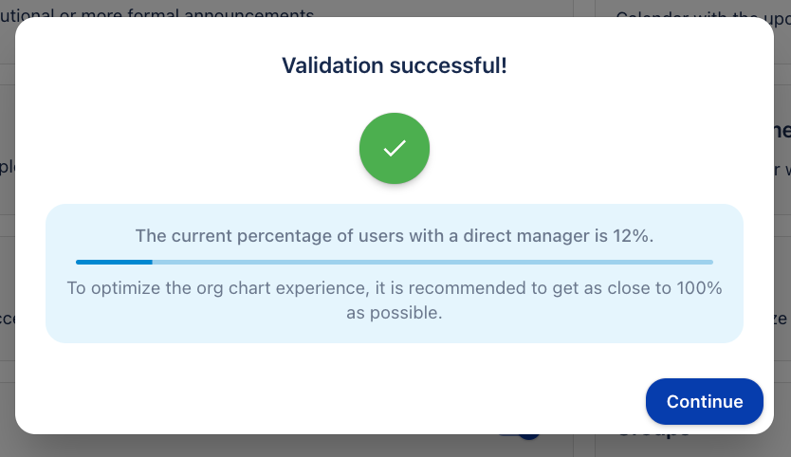Click dimmed "formal announcements" text behind dialog
The height and width of the screenshot is (457, 791).
tap(237, 10)
